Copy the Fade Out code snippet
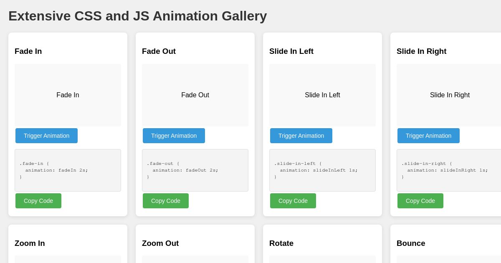Viewport: 501px width, 263px height. point(166,201)
